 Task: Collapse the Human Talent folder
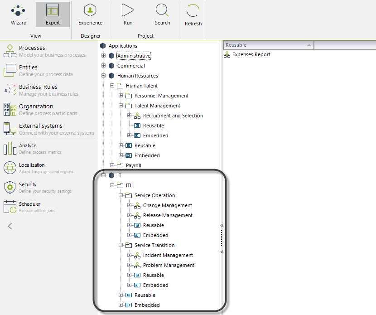pos(112,85)
